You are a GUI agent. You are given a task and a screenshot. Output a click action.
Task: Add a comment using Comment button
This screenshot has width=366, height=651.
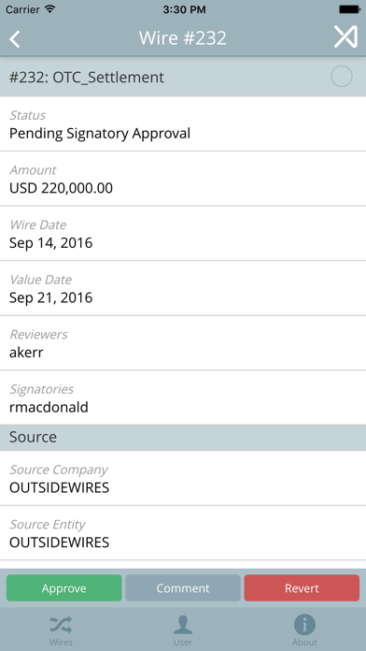183,588
